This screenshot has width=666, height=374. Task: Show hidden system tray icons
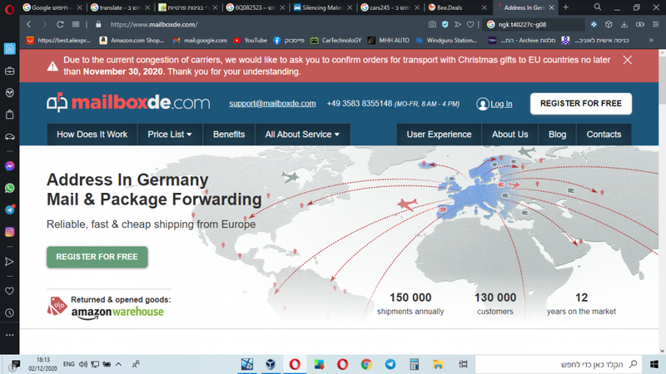coord(118,364)
